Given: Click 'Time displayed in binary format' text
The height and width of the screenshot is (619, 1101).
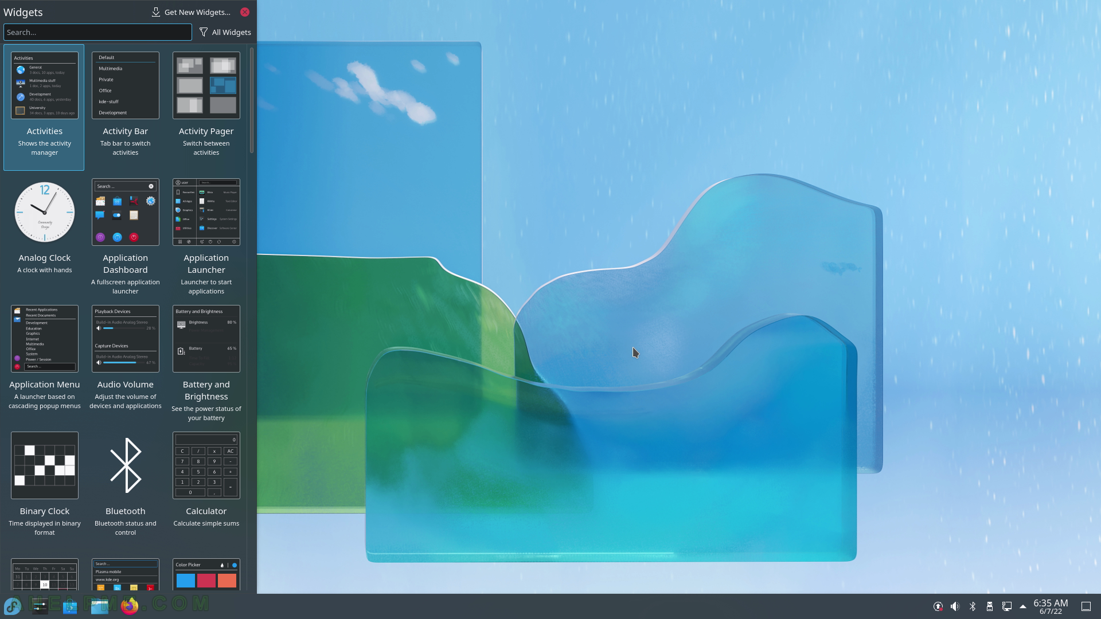Looking at the screenshot, I should 44,528.
